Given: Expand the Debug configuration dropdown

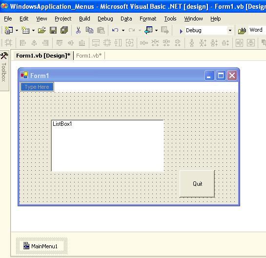Looking at the screenshot, I should 230,31.
